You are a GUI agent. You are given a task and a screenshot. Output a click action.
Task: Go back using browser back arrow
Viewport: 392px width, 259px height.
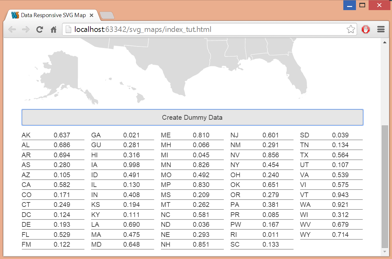tap(12, 30)
